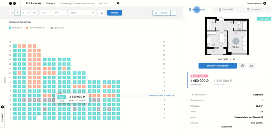The height and width of the screenshot is (133, 271).
Task: Click Посмотреть план 6 этажа link
Action: point(161,95)
